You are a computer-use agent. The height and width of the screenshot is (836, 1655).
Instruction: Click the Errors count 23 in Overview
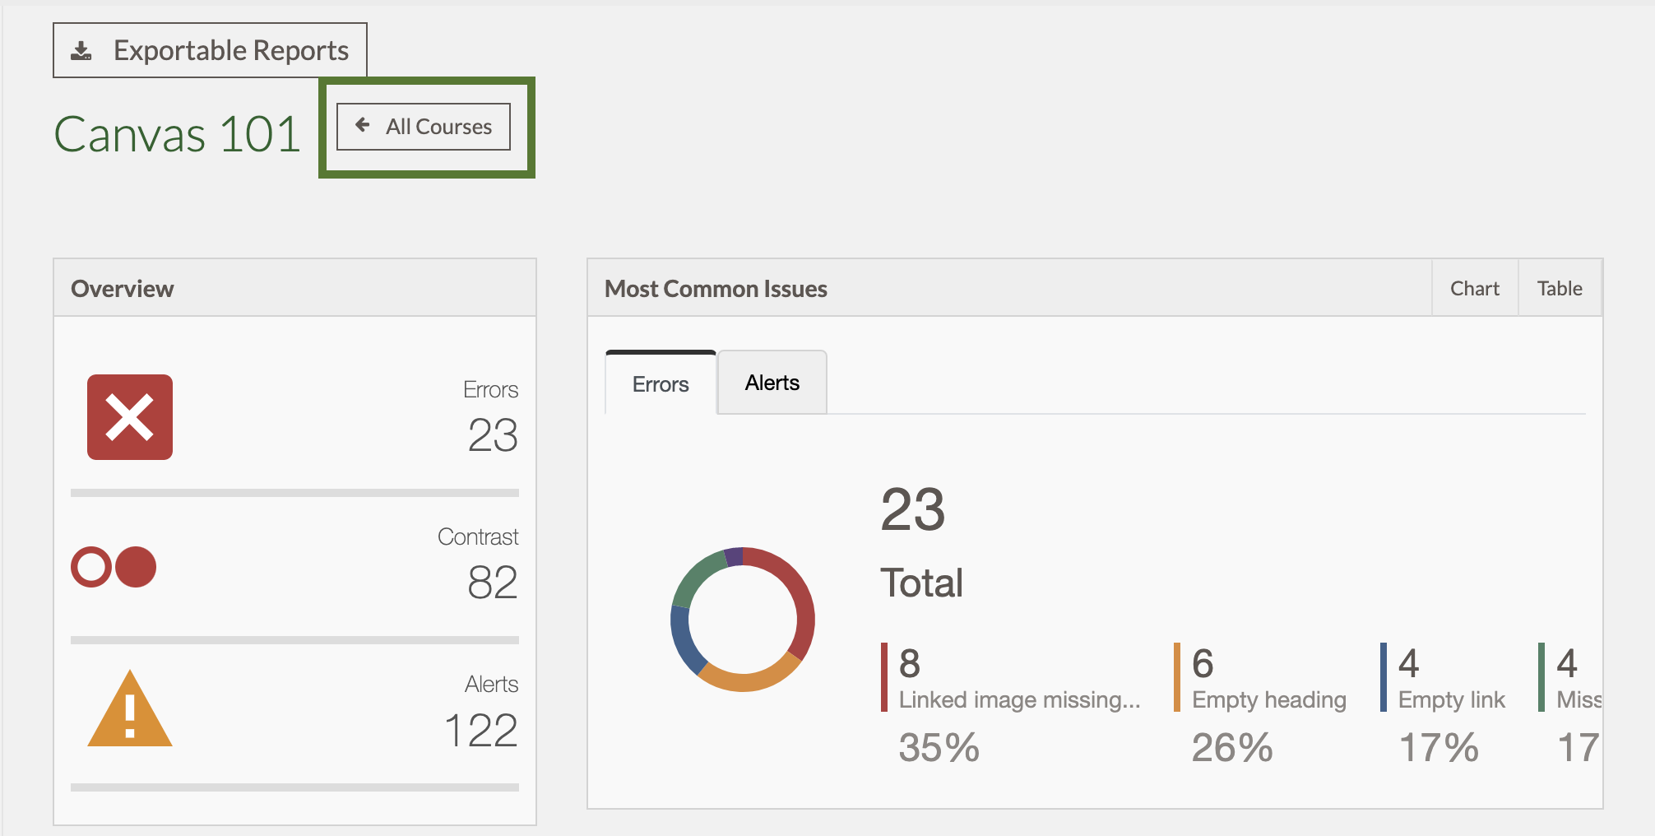click(493, 435)
